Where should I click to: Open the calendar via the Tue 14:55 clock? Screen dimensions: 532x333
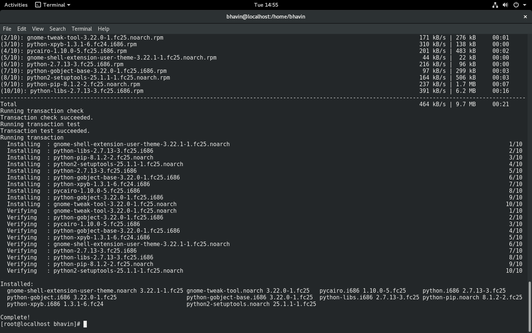pos(266,5)
